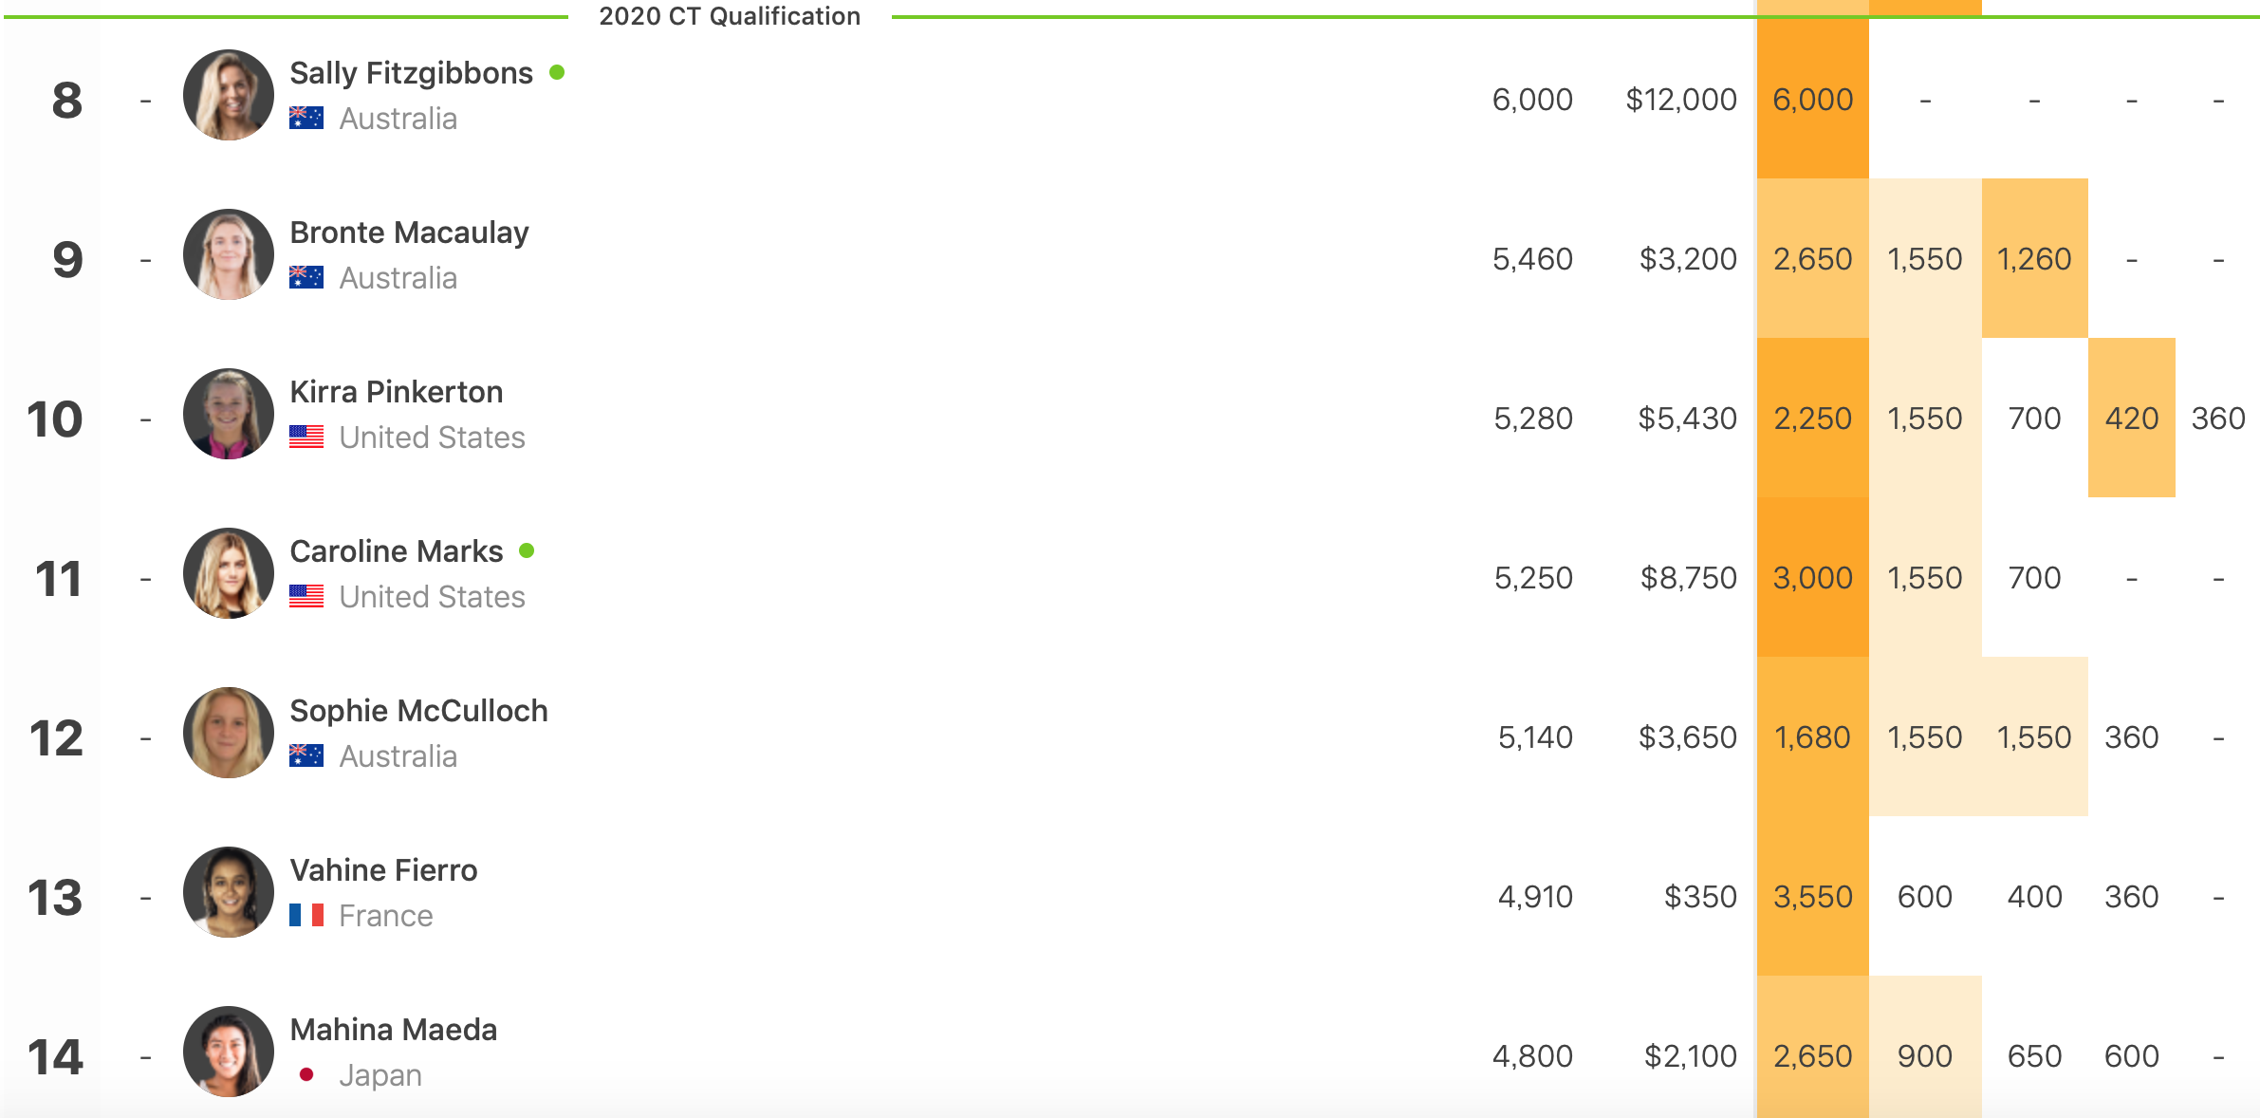Click the Australia flag under Sally Fitzgibbons
This screenshot has height=1118, width=2260.
[306, 118]
